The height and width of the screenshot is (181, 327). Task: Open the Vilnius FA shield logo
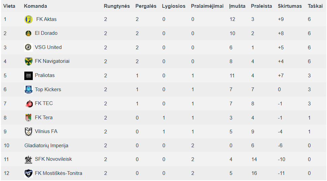click(28, 132)
